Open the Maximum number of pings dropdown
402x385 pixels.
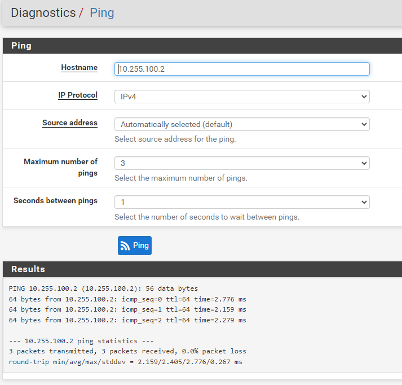point(241,163)
